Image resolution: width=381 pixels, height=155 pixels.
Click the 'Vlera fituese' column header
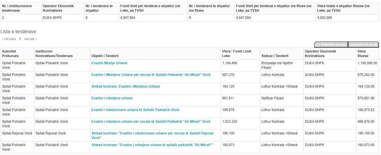(363, 54)
